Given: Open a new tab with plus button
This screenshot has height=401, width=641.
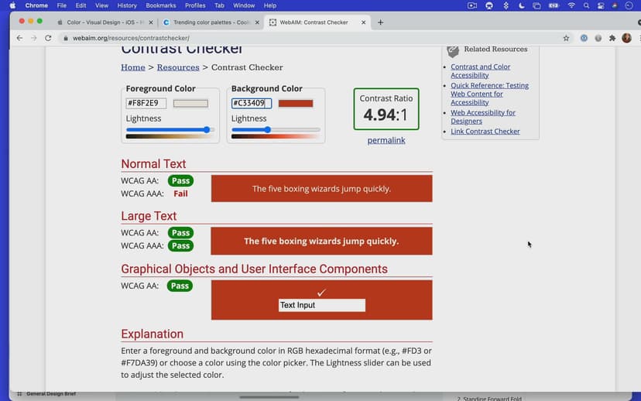Looking at the screenshot, I should point(380,22).
